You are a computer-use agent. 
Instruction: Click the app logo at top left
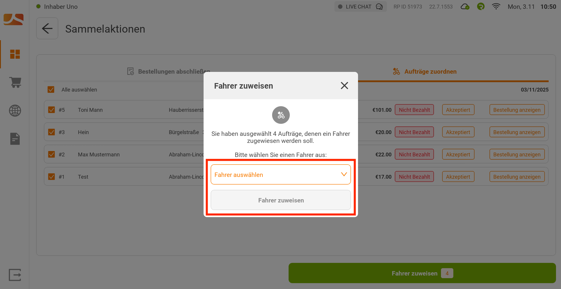[13, 19]
